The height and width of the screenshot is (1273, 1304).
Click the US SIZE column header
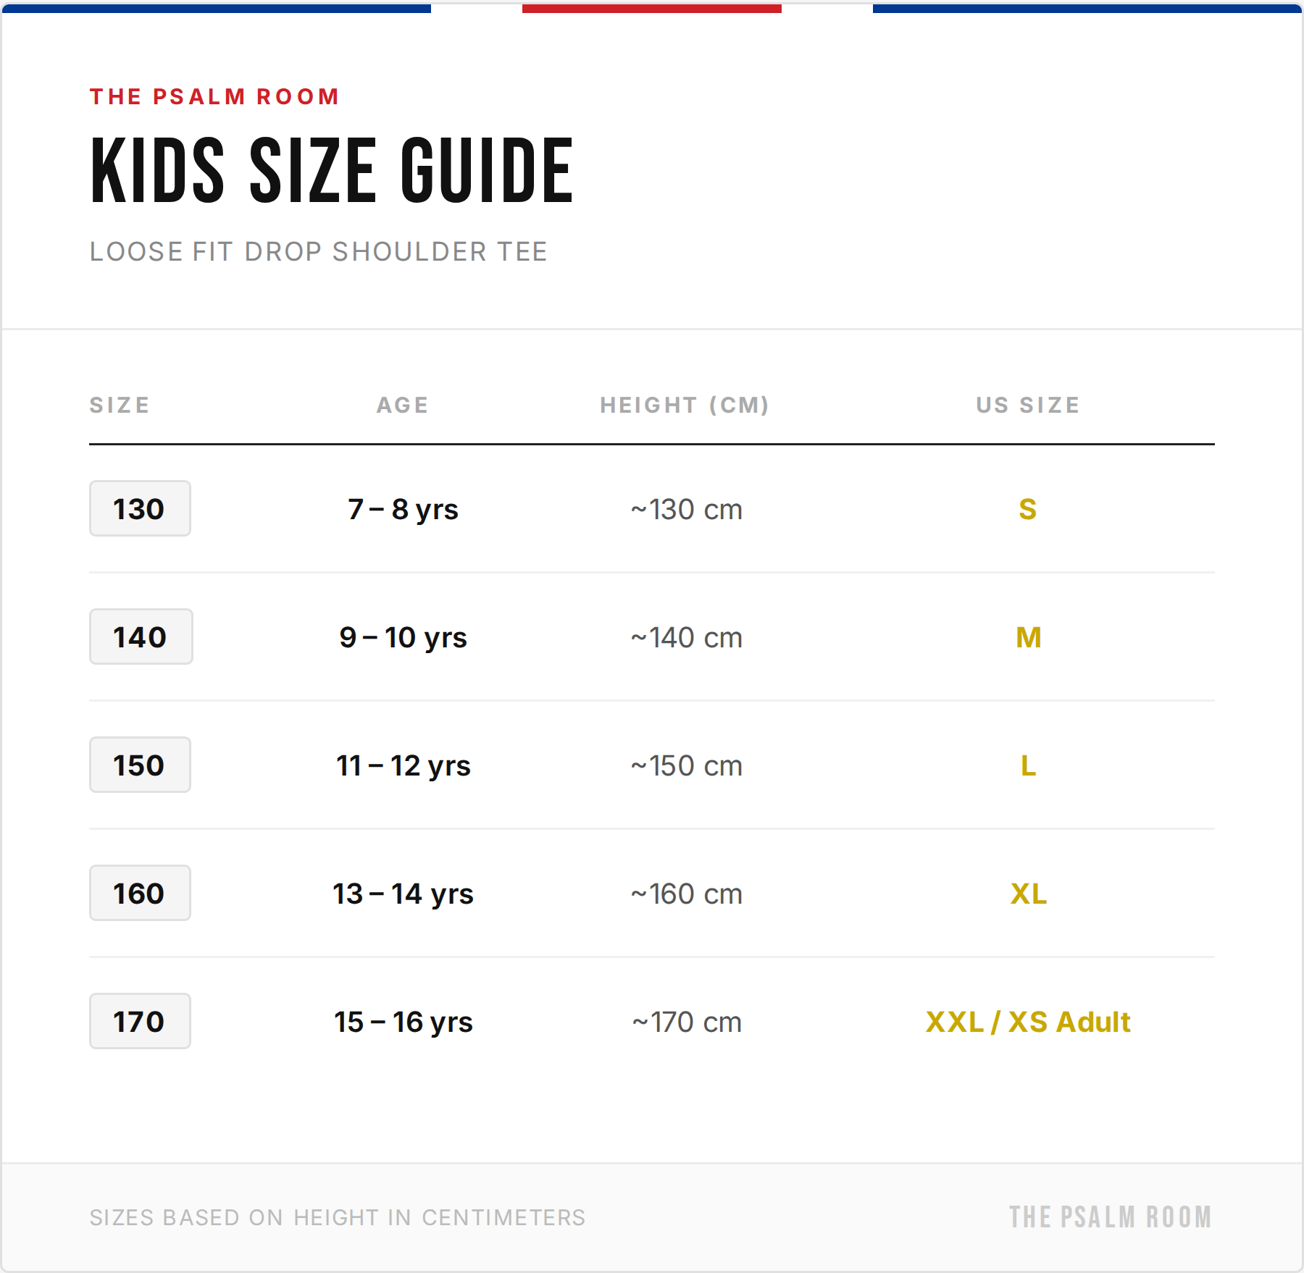pyautogui.click(x=1028, y=405)
